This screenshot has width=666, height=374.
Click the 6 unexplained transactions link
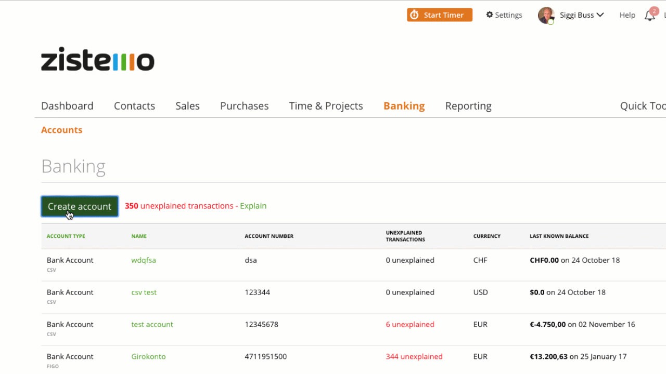(409, 325)
